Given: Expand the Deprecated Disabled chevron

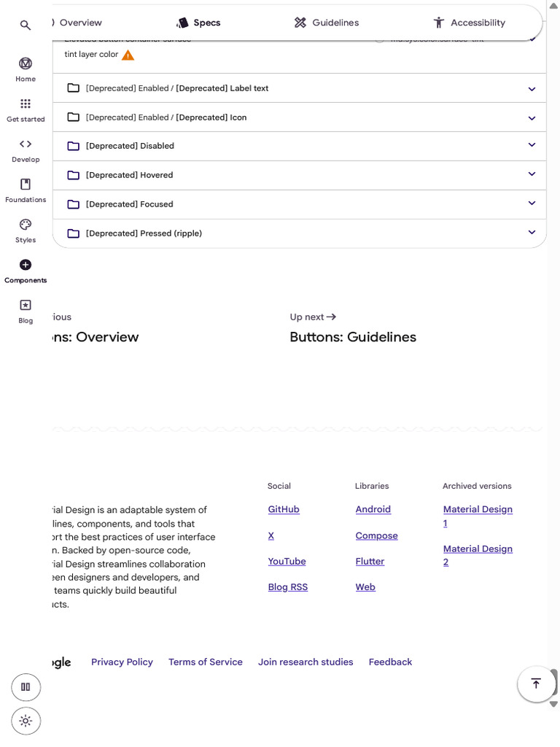Looking at the screenshot, I should [x=532, y=144].
